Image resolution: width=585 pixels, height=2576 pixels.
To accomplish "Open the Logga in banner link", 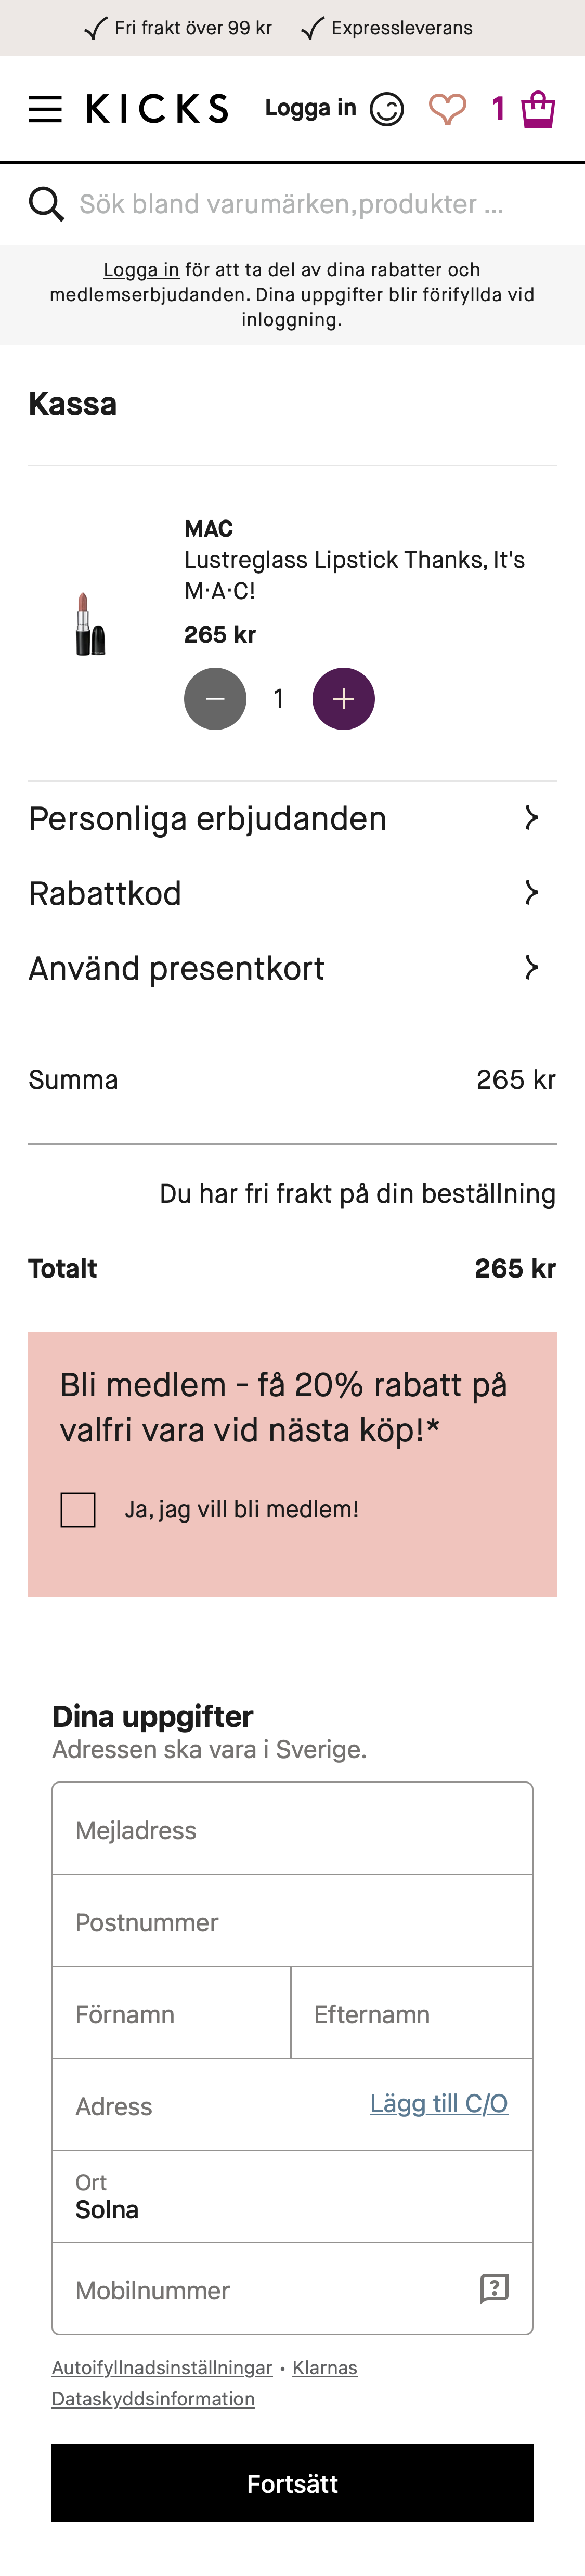I will click(x=141, y=269).
